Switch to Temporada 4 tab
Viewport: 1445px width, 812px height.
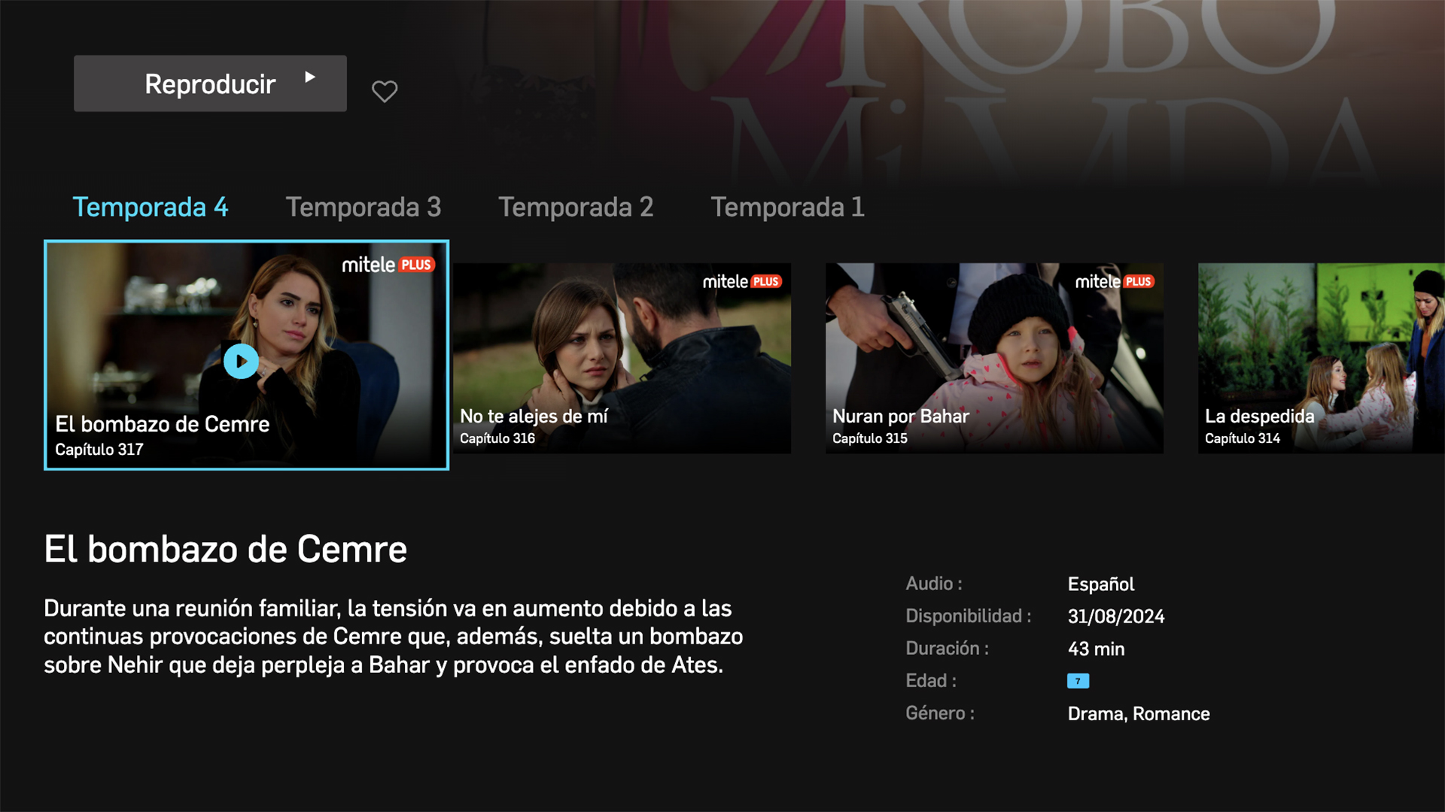(x=150, y=207)
